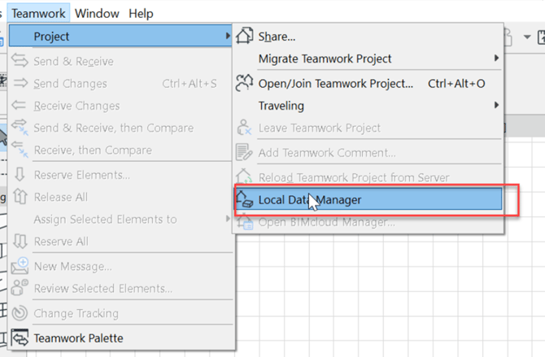Click the Leave Teamwork Project icon
The height and width of the screenshot is (357, 545).
[244, 128]
